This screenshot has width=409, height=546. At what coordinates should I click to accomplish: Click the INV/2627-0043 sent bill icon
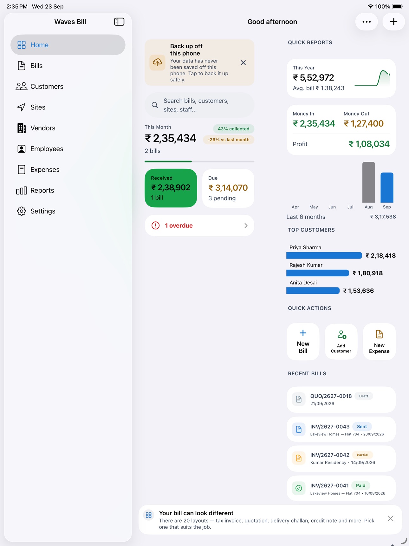299,429
